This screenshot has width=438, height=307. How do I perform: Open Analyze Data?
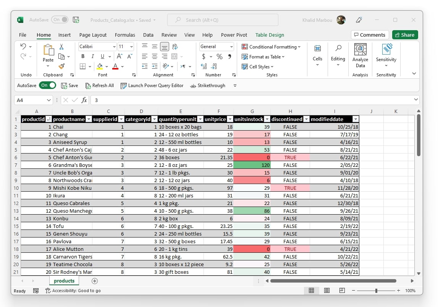[360, 56]
